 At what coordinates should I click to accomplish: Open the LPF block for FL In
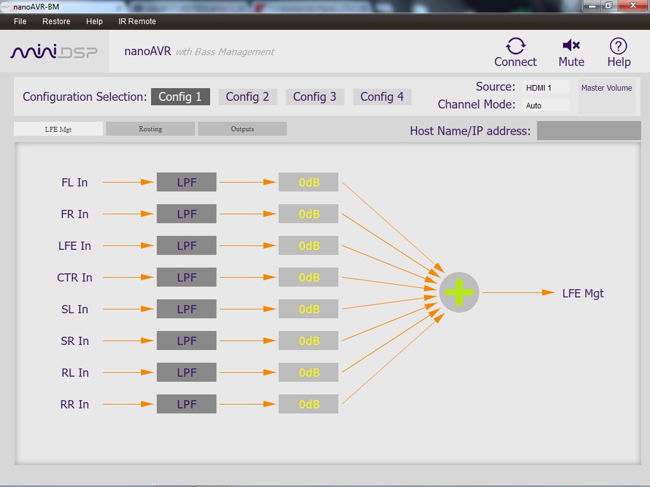tap(187, 182)
